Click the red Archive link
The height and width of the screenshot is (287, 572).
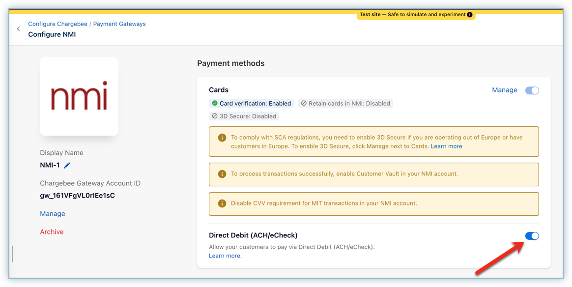(52, 232)
